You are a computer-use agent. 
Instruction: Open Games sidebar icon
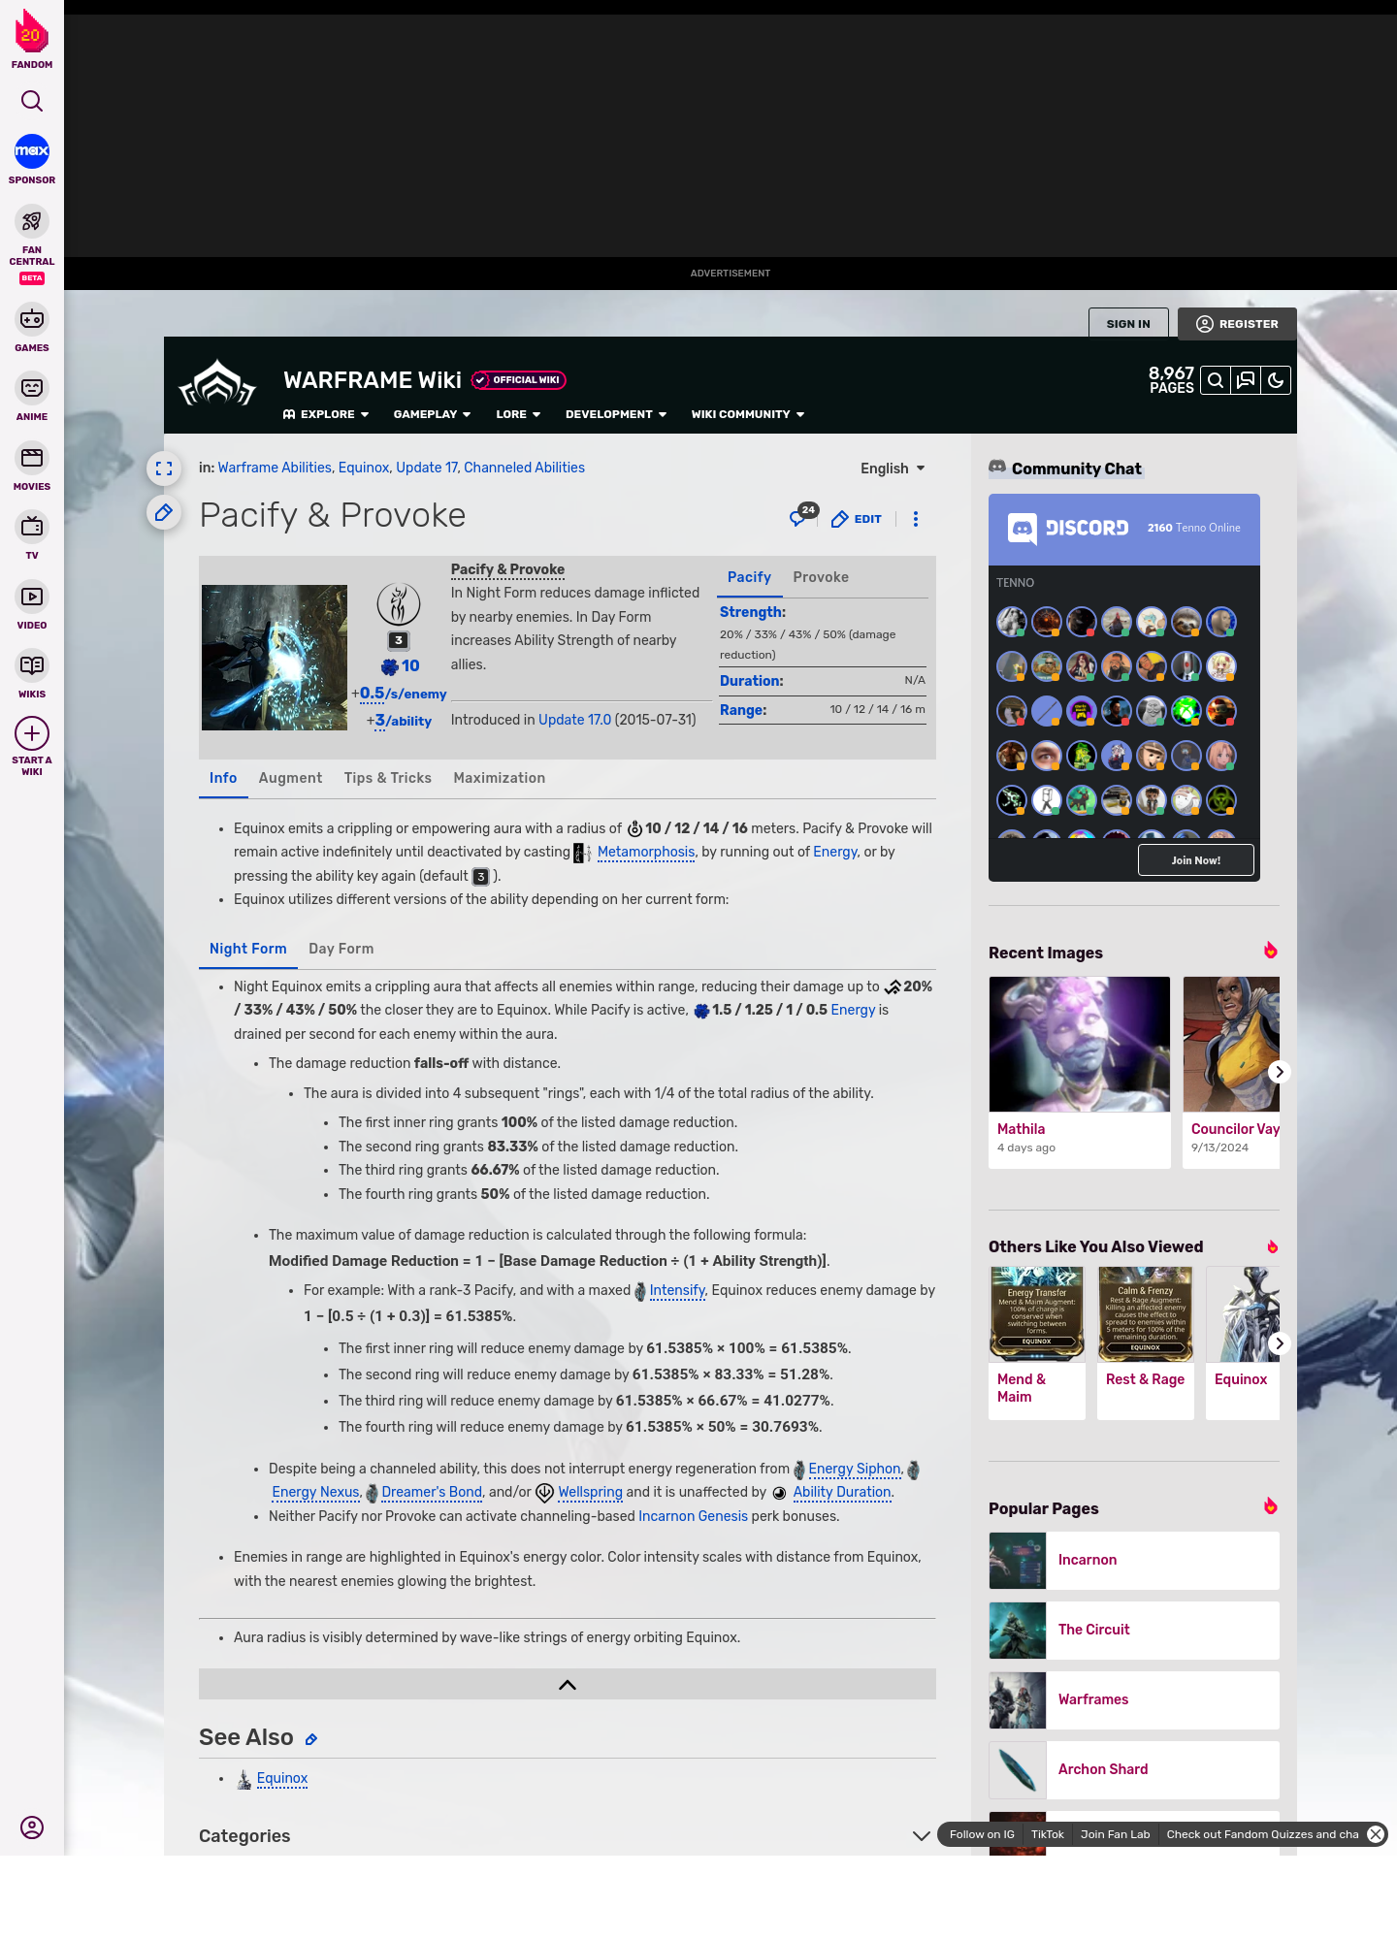32,319
